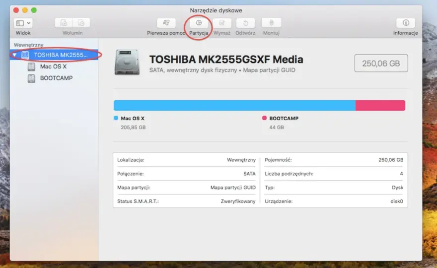Click the Odtwórz restore icon
This screenshot has width=437, height=268.
pos(245,23)
